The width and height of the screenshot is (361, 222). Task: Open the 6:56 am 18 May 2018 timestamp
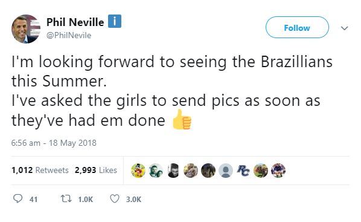(x=54, y=143)
